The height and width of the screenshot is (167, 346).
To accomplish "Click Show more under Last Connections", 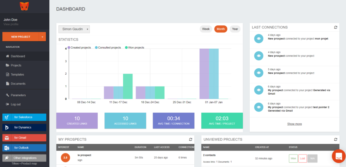I will coord(294,124).
